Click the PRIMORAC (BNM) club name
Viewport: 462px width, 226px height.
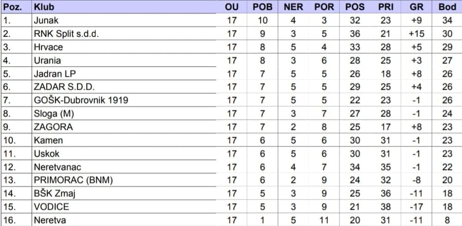point(73,180)
